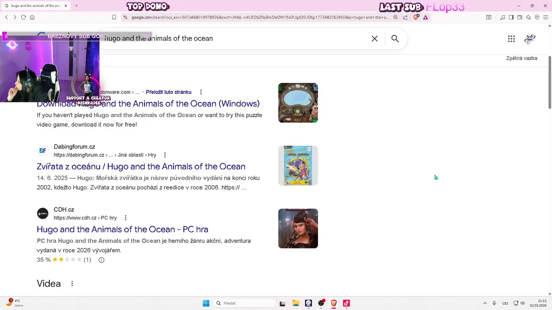Click the Dabingforum favicon icon
Viewport: 552px width, 310px height.
(43, 151)
